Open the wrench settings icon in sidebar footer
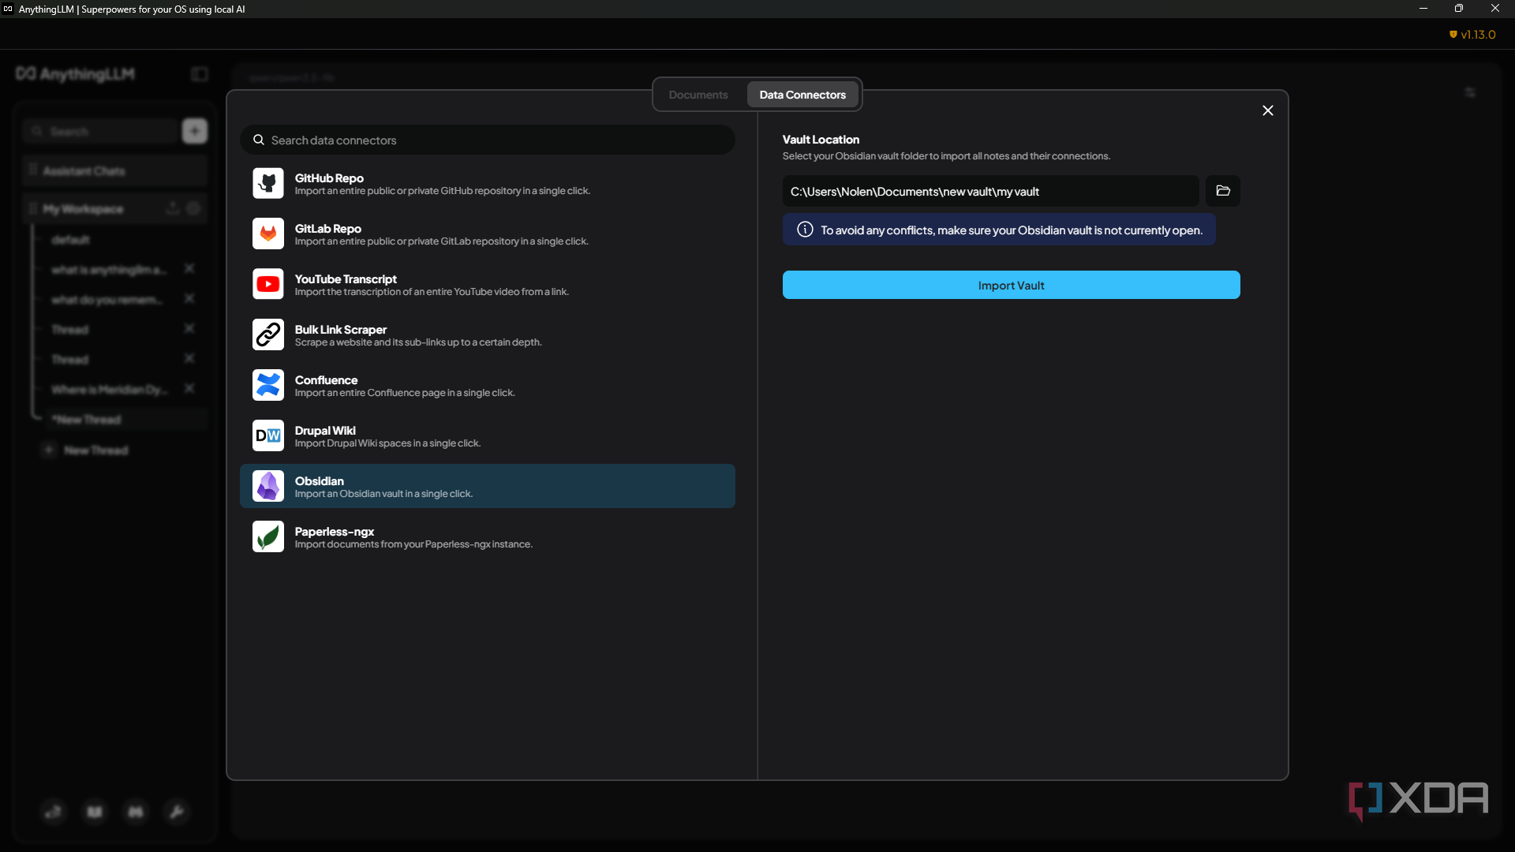The width and height of the screenshot is (1515, 852). pos(177,812)
